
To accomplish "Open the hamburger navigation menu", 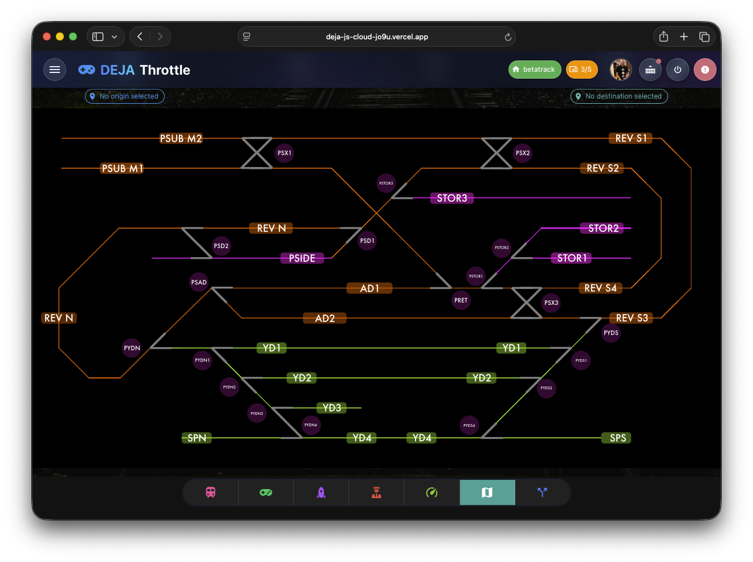I will (x=55, y=70).
